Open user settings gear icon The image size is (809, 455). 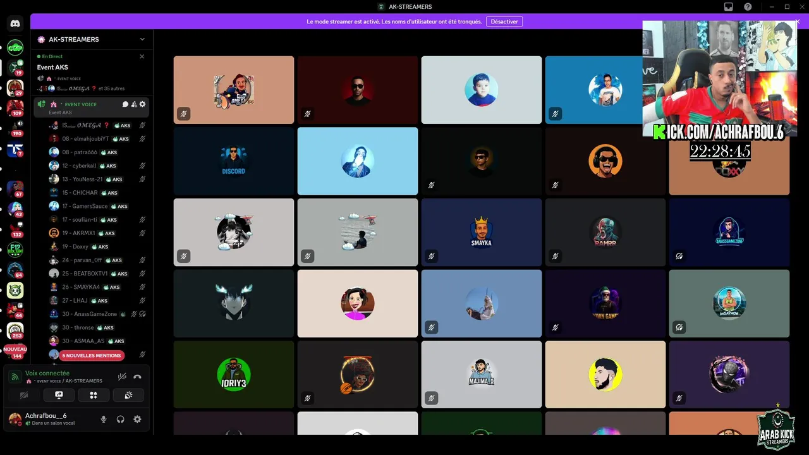tap(137, 419)
